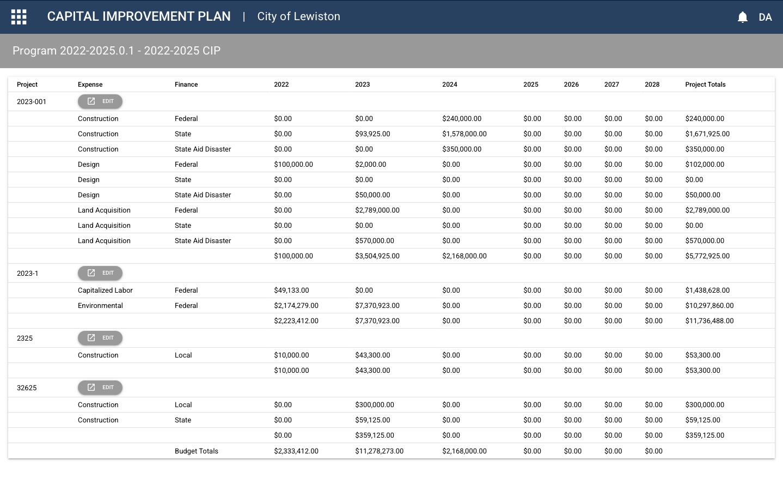
Task: Select the grid icon next to CAPITAL IMPROVEMENT PLAN
Action: point(18,16)
